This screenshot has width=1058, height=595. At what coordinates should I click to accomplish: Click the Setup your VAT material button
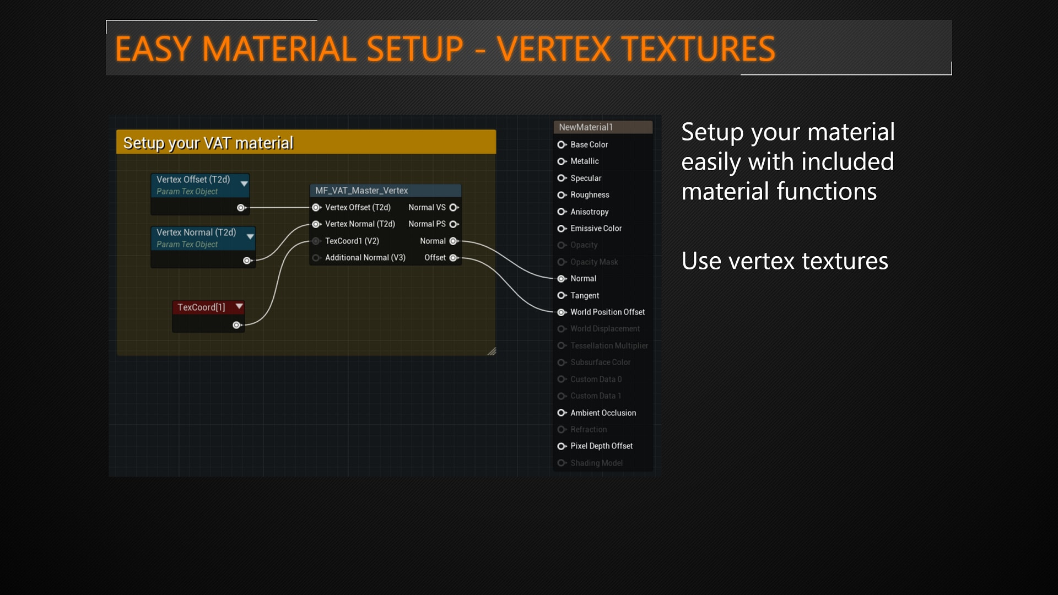click(306, 142)
